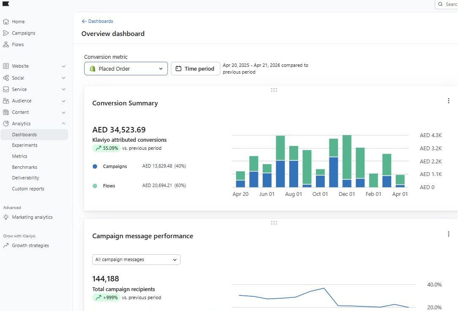
Task: Open the Placed Order conversion metric dropdown
Action: tap(126, 69)
